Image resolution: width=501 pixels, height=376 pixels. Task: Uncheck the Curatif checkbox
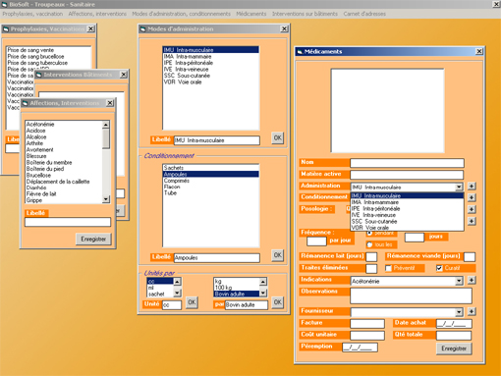pos(439,268)
